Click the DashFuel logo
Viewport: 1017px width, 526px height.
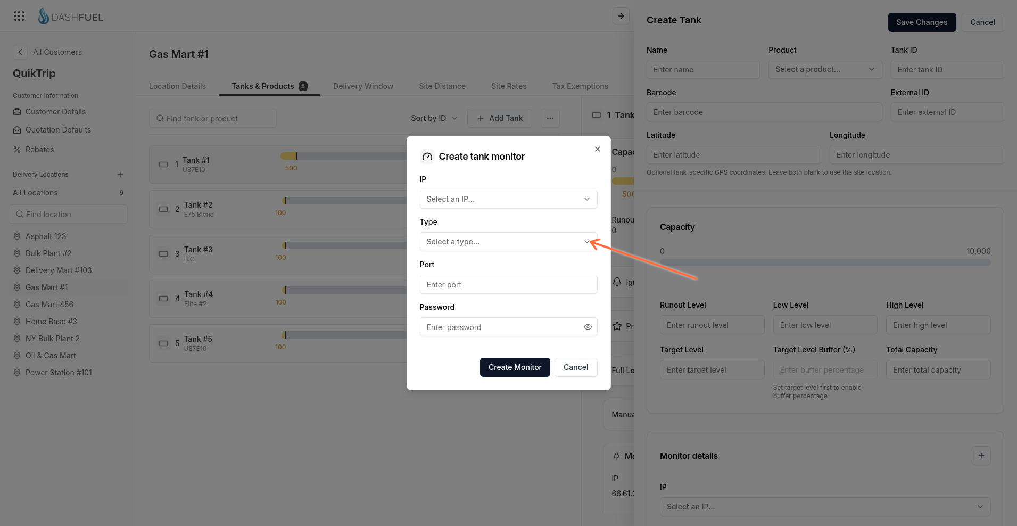(71, 17)
